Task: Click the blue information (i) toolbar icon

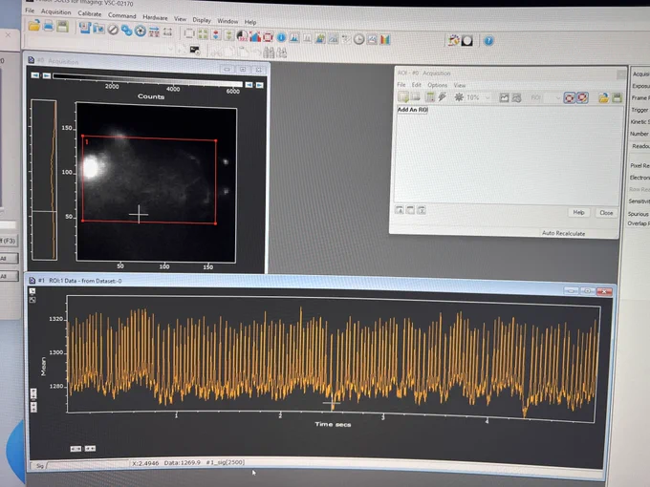Action: [x=281, y=37]
